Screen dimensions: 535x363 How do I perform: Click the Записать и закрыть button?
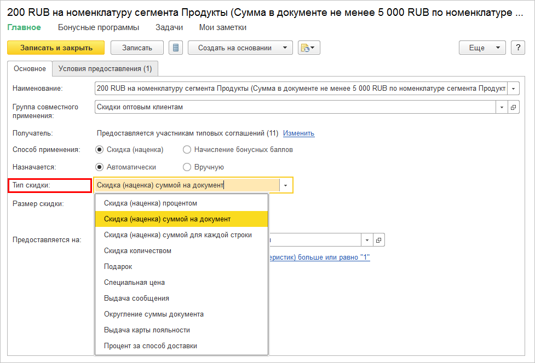(x=56, y=48)
